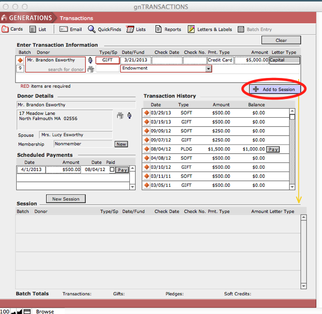Open Letters & Labels tool

pyautogui.click(x=191, y=29)
